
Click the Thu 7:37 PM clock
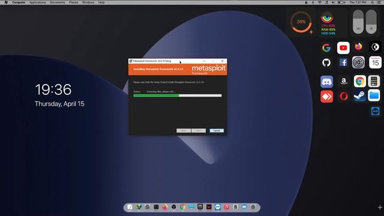click(358, 2)
